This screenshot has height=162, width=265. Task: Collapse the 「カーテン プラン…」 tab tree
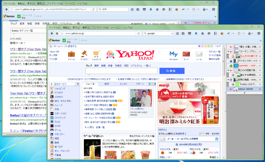click(228, 52)
